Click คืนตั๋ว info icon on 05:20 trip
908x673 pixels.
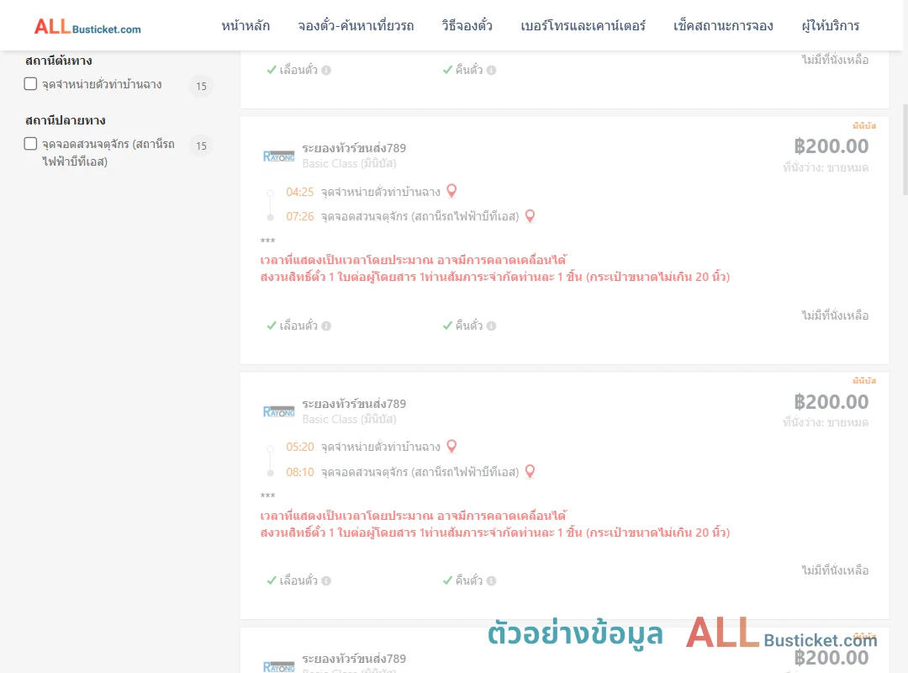click(491, 580)
